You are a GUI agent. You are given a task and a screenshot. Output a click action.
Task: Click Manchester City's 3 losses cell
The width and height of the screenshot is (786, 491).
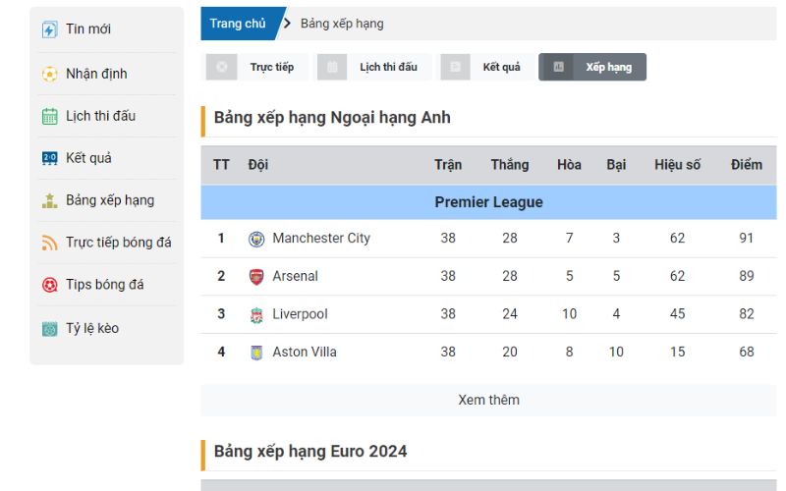[x=616, y=238]
